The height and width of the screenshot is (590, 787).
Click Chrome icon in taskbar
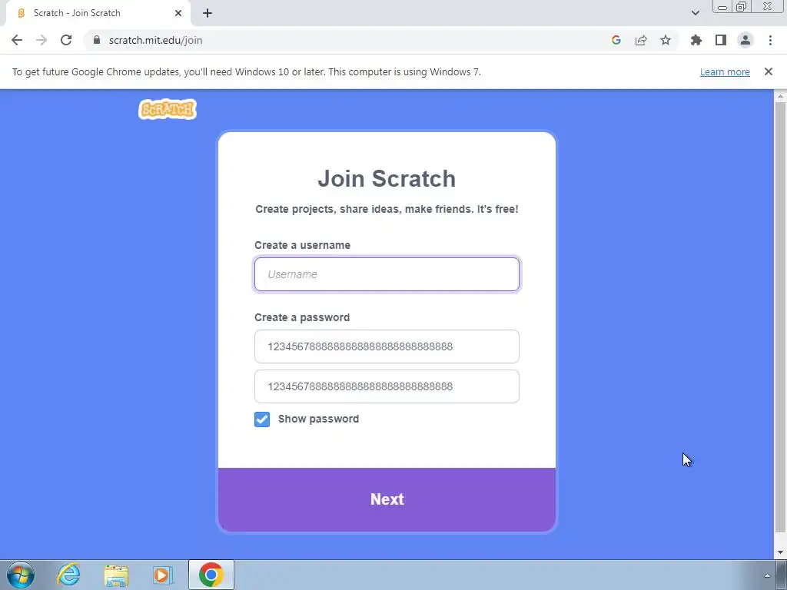pyautogui.click(x=211, y=575)
